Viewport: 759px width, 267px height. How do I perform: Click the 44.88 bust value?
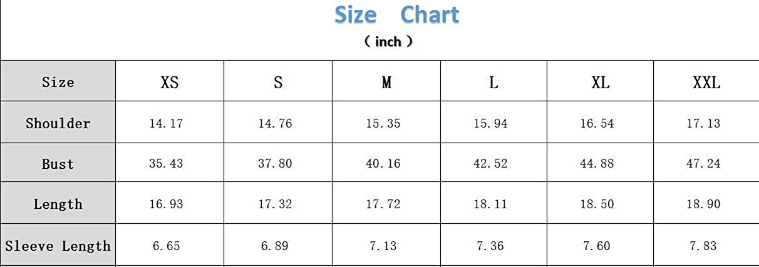click(x=597, y=164)
